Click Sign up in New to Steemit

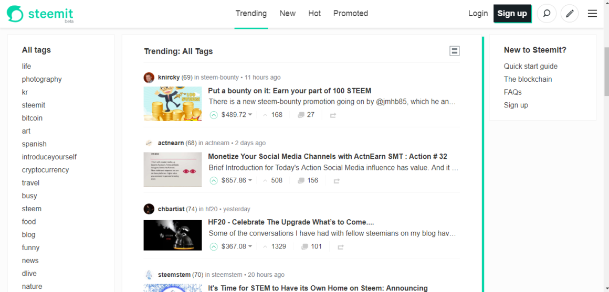point(516,105)
